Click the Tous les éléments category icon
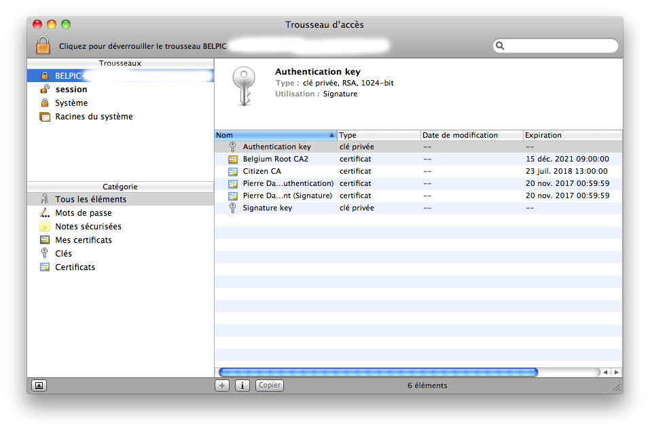This screenshot has width=650, height=431. click(45, 199)
